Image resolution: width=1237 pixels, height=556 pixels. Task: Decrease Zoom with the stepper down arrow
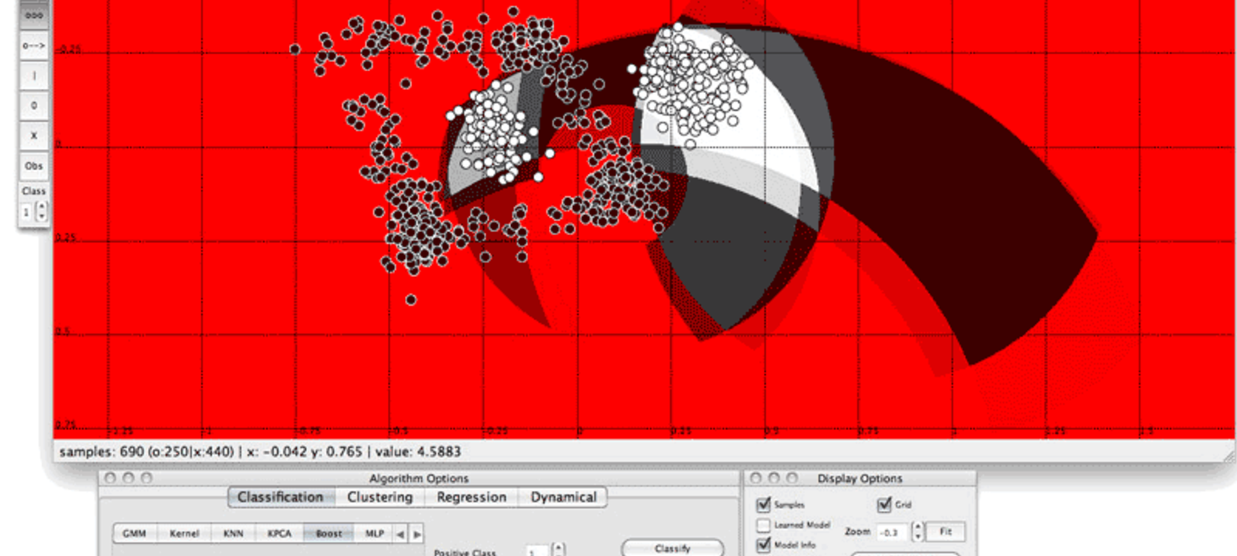tap(917, 537)
